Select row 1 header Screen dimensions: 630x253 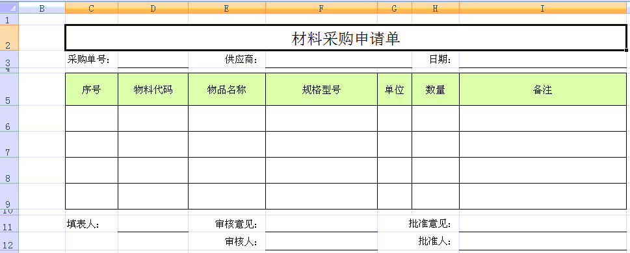pos(9,19)
